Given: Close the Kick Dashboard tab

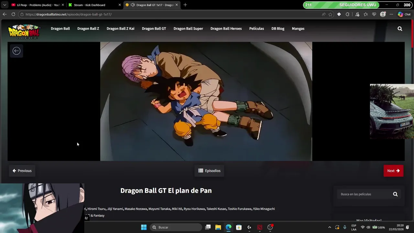Looking at the screenshot, I should (120, 5).
